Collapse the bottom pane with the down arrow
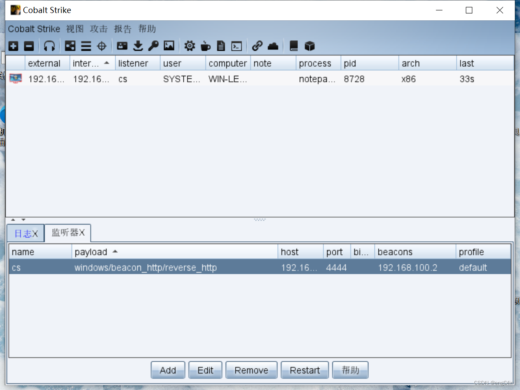Screen dimensions: 520x390 [23, 220]
